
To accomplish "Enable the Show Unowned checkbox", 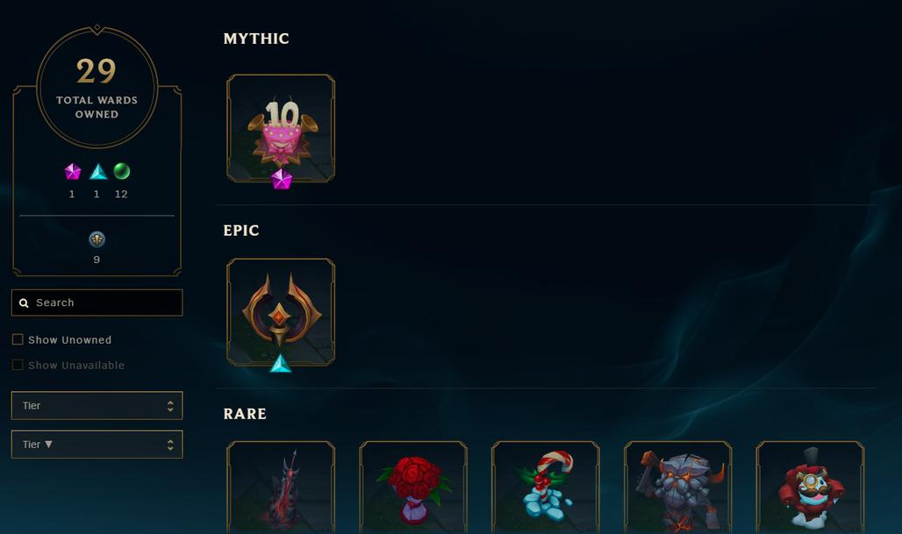I will point(18,339).
